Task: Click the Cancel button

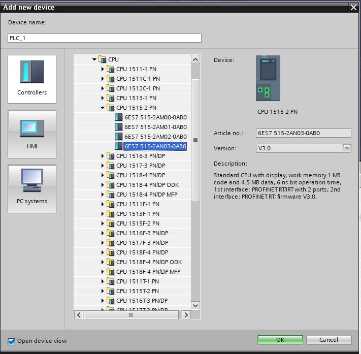Action: 329,340
